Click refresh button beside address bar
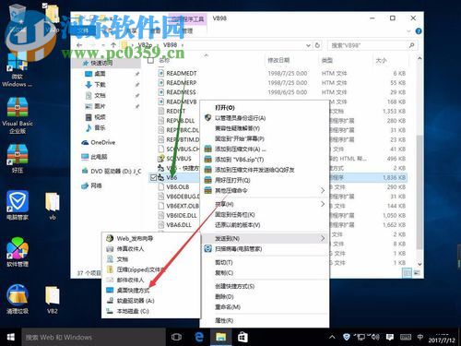Image resolution: width=461 pixels, height=346 pixels. click(x=317, y=45)
